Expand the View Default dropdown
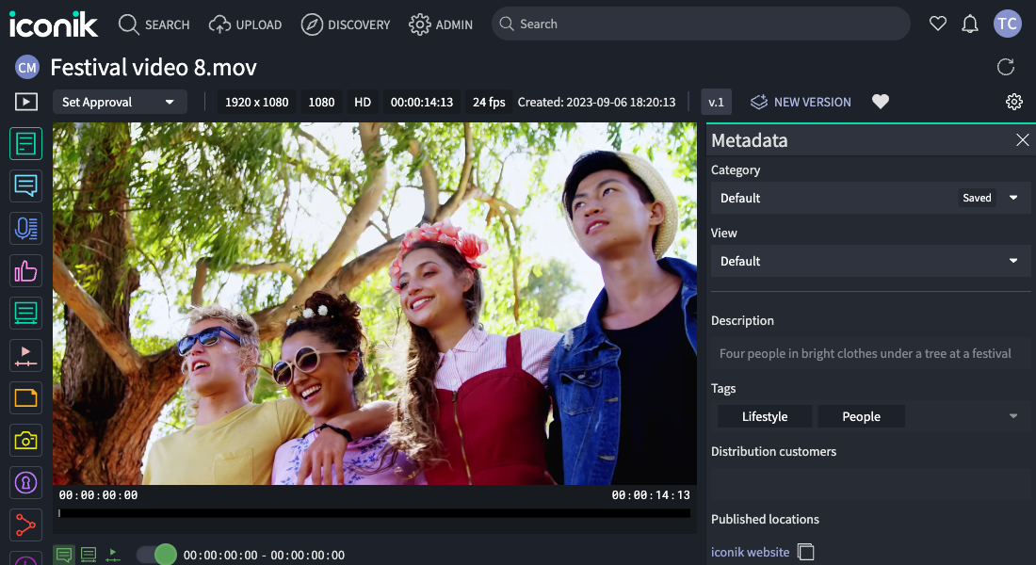Viewport: 1036px width, 565px height. point(1013,261)
